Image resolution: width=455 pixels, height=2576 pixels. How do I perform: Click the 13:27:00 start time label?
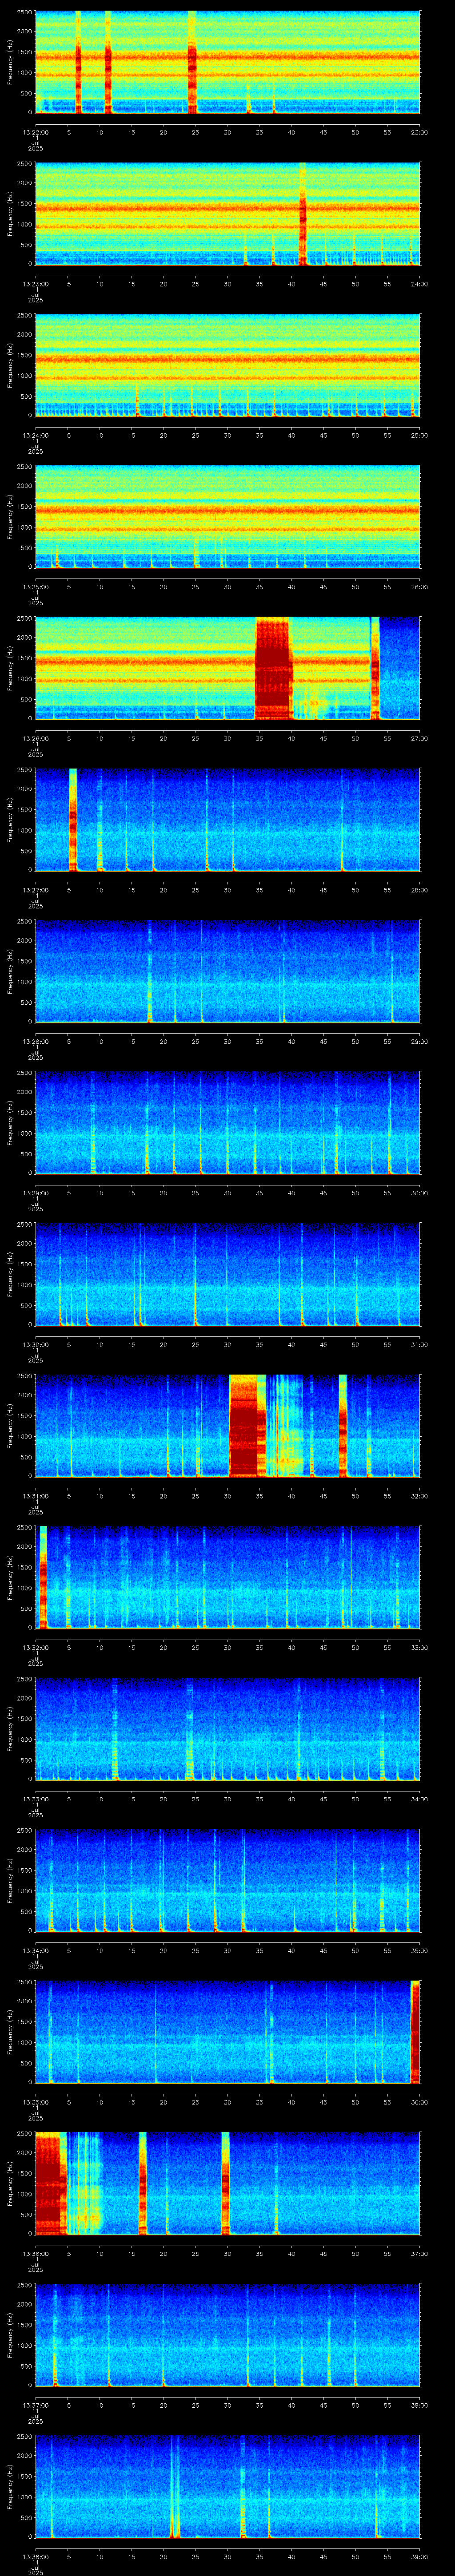tap(35, 890)
